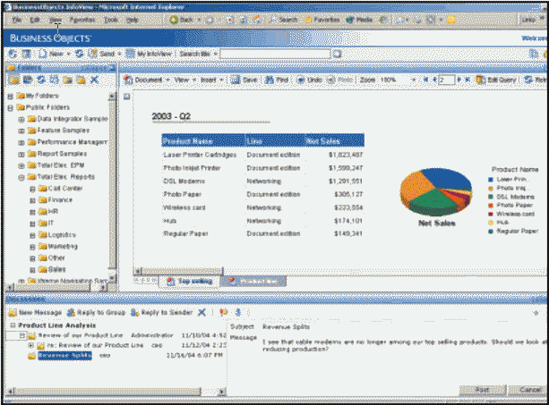Expand the My Folders tree node
The width and height of the screenshot is (549, 405).
pos(11,96)
